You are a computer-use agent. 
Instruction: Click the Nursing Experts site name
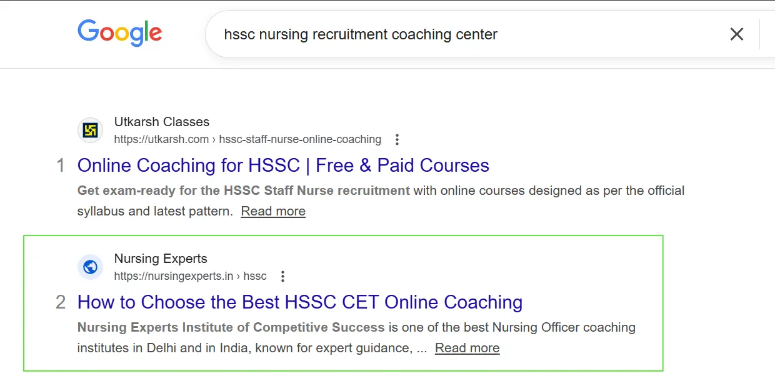click(x=161, y=259)
